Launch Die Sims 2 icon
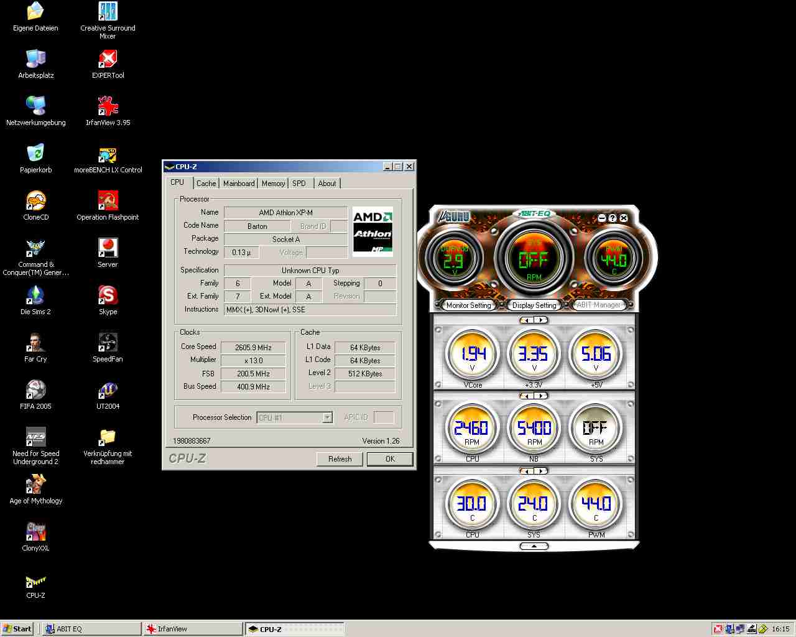 (x=35, y=300)
